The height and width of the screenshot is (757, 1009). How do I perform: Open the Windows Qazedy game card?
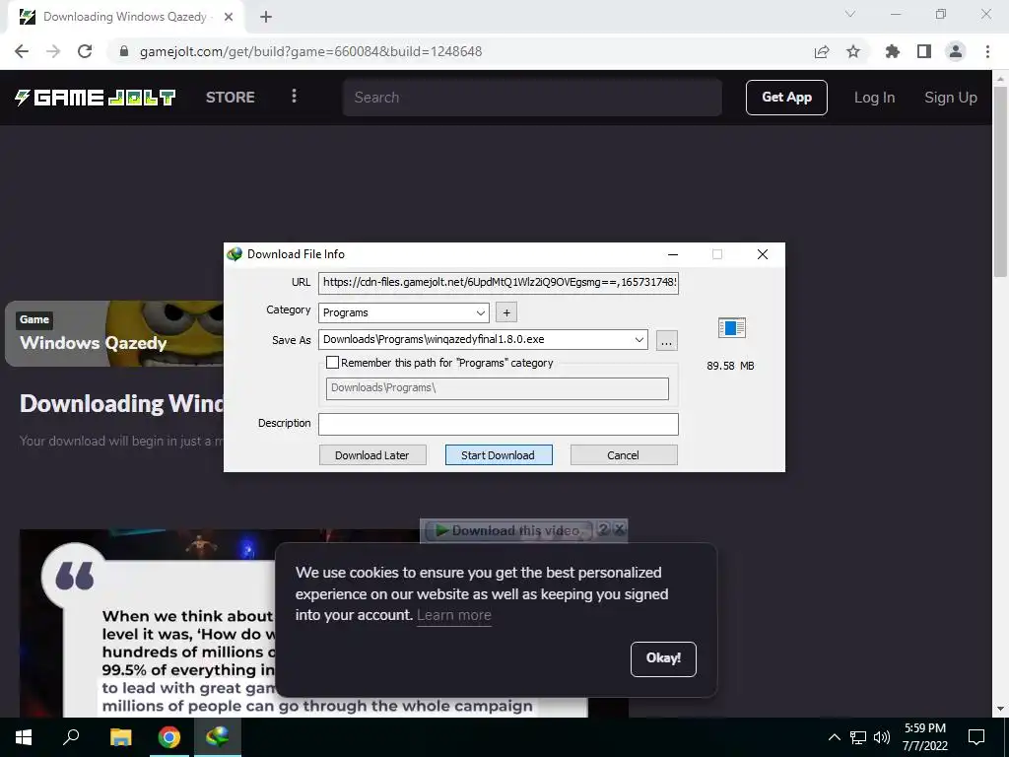click(114, 333)
